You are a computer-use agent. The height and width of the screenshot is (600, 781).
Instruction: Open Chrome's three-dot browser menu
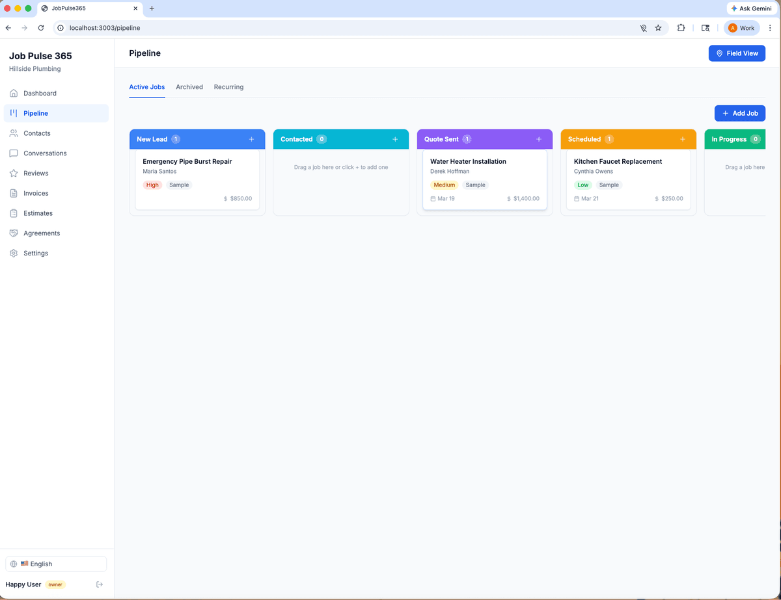coord(770,28)
